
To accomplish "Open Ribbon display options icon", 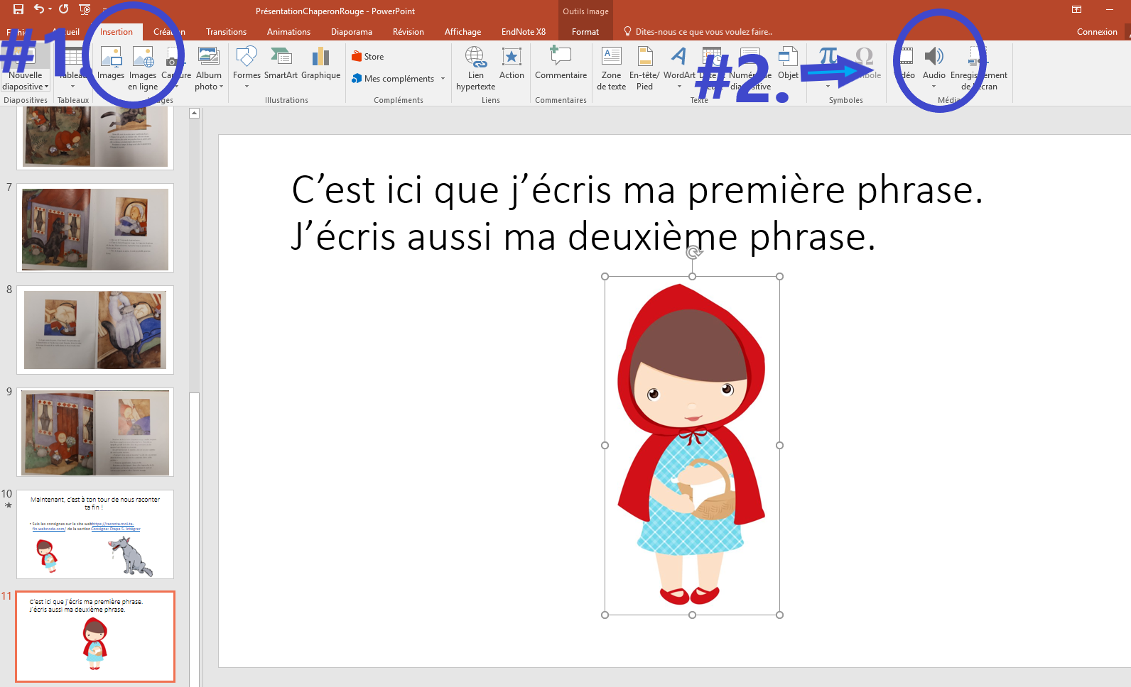I will click(1076, 9).
